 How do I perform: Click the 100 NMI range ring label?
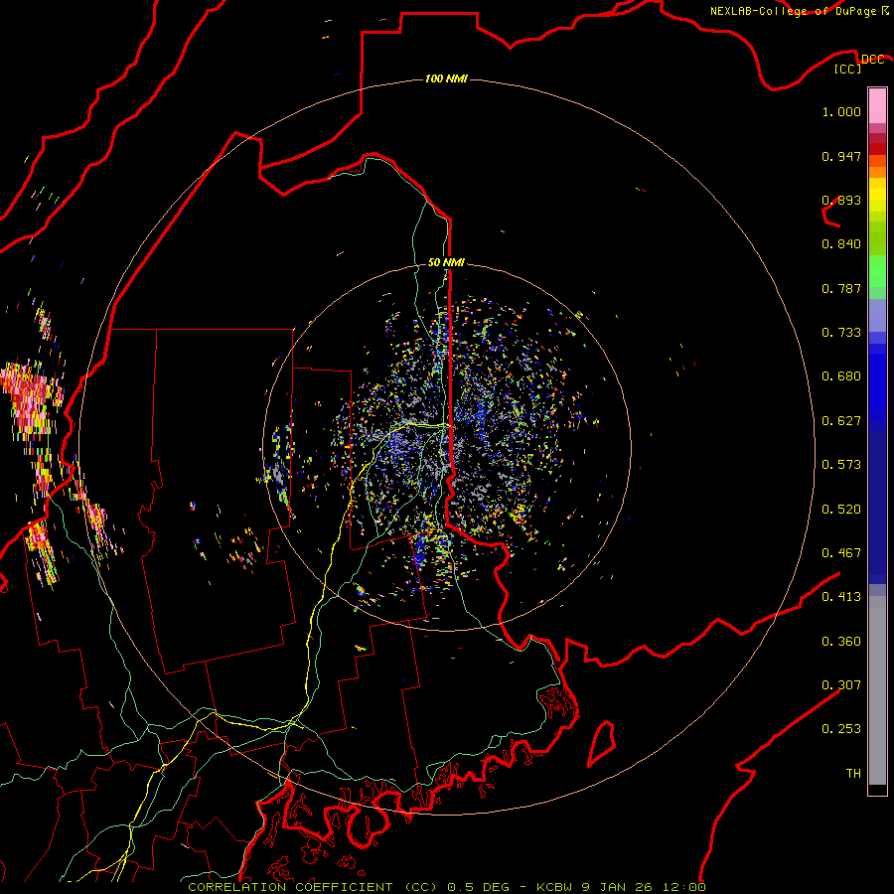pyautogui.click(x=446, y=78)
